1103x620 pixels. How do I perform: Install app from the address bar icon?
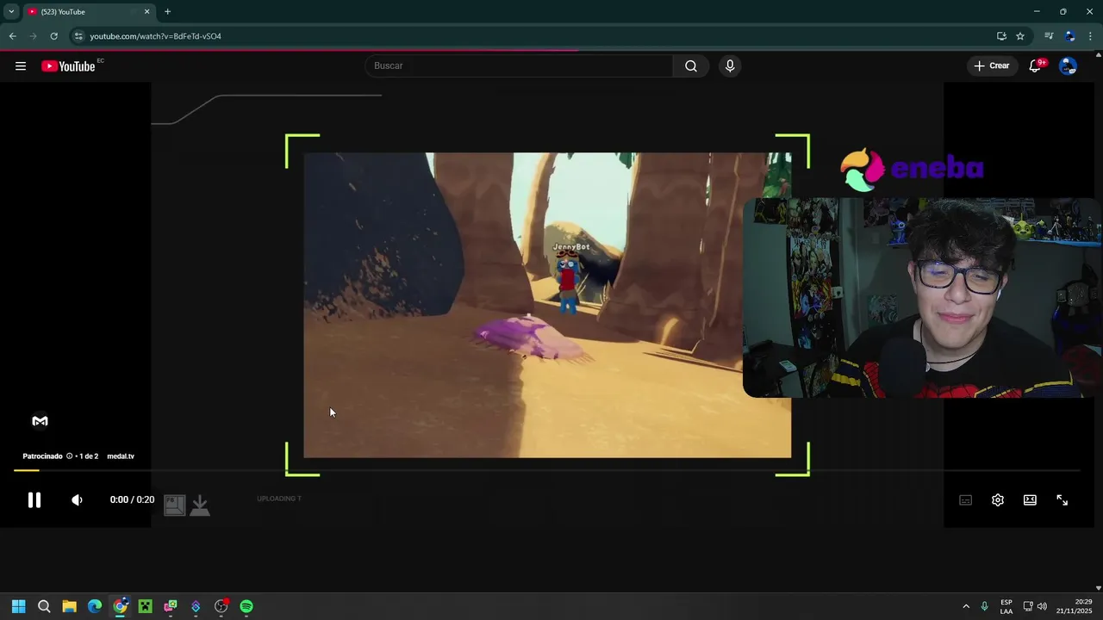pyautogui.click(x=1001, y=36)
